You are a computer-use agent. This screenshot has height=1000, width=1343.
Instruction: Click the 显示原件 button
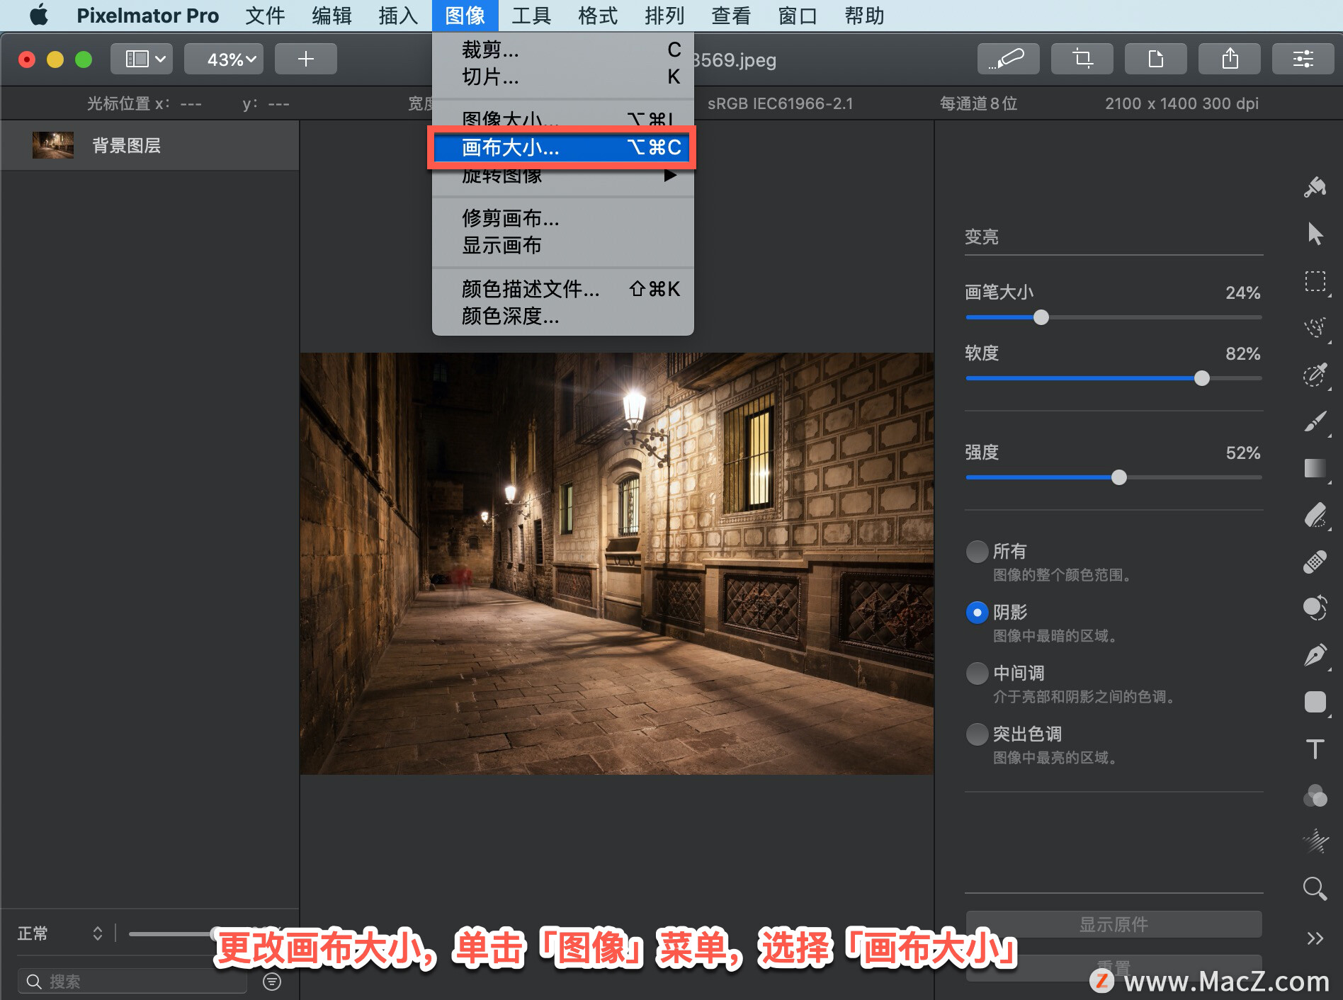click(x=1113, y=924)
